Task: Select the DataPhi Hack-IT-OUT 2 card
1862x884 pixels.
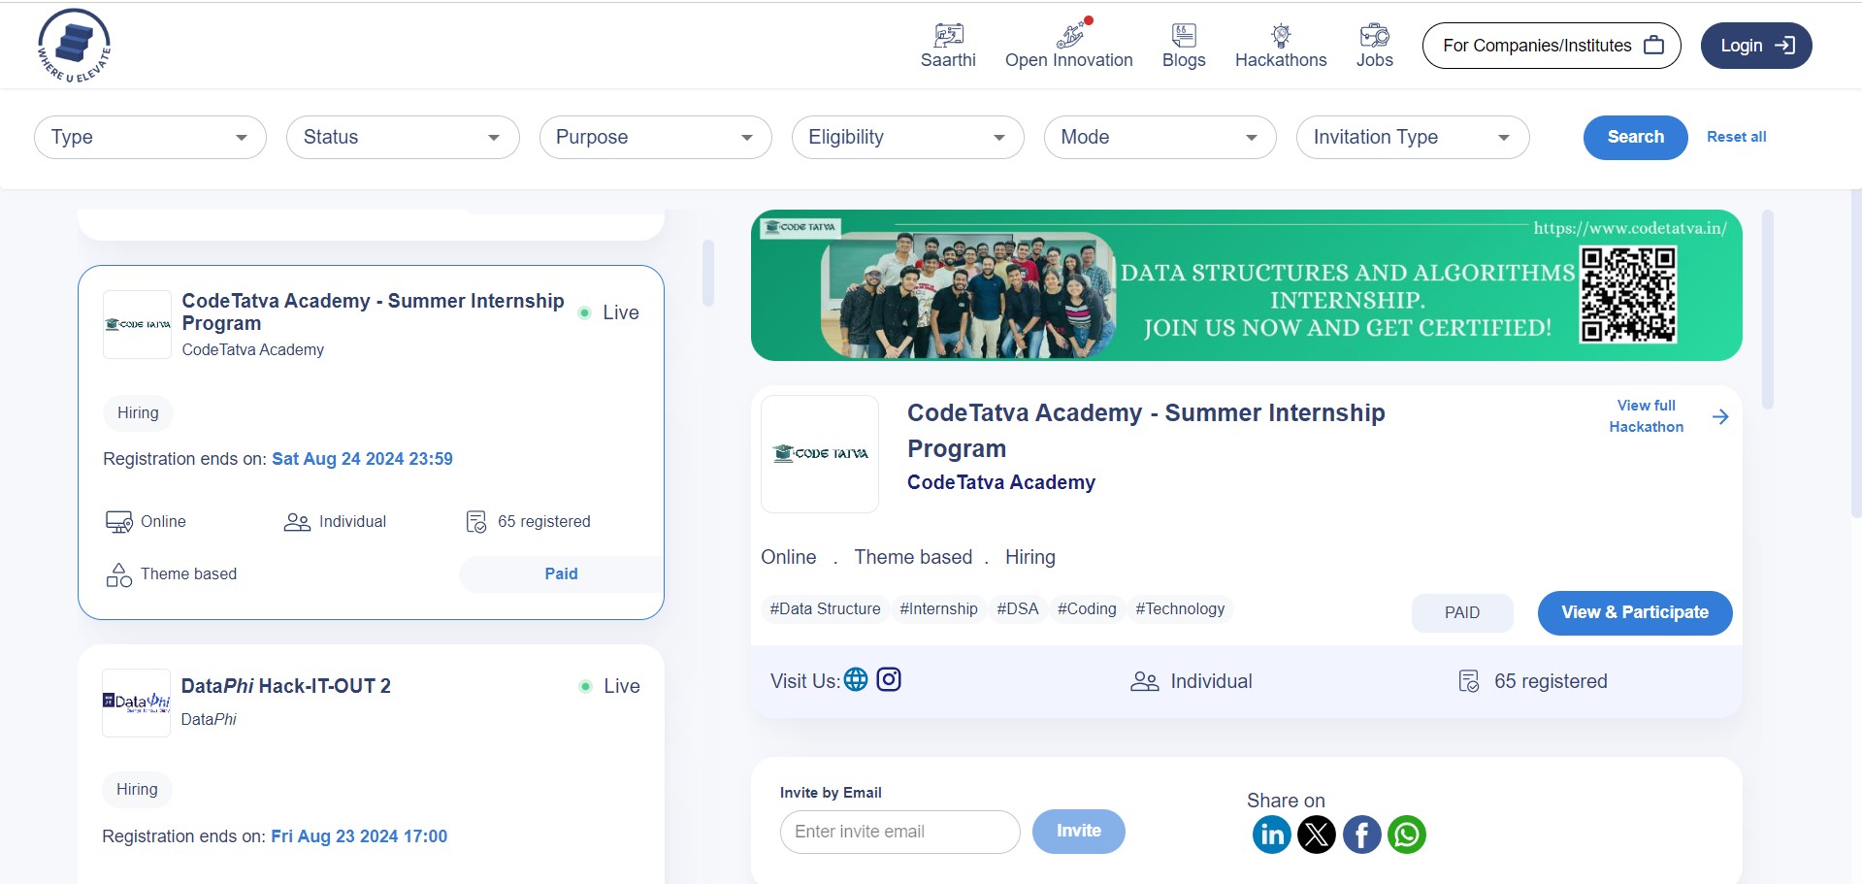Action: tap(371, 757)
